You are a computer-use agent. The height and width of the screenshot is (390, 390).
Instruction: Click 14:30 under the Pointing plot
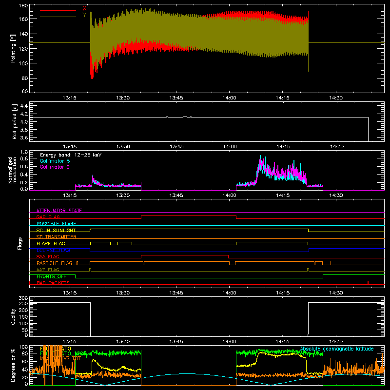pos(336,98)
